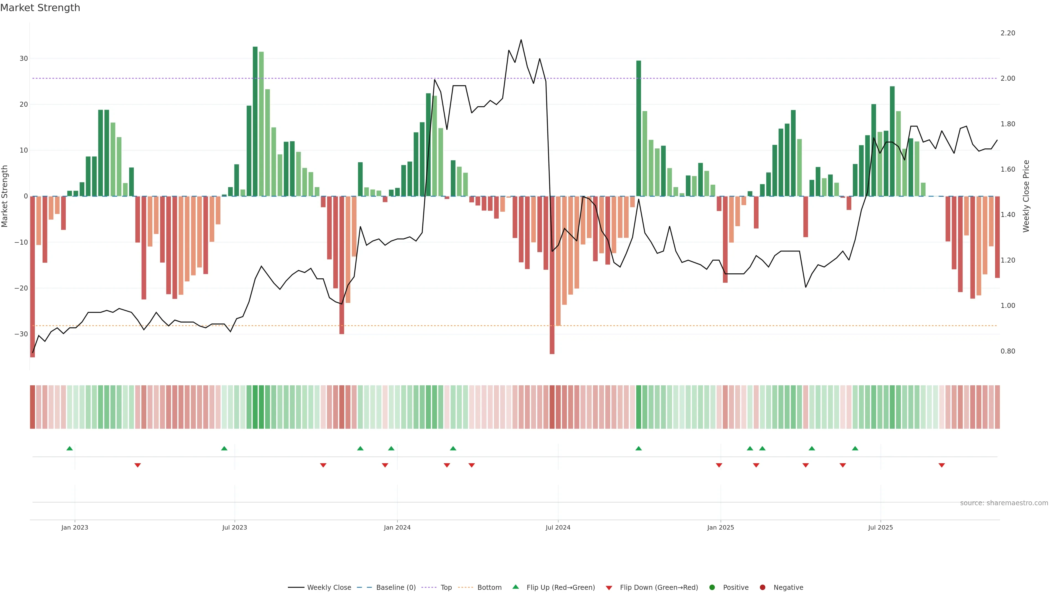Click the Flip Down legend triangle icon

[x=609, y=588]
